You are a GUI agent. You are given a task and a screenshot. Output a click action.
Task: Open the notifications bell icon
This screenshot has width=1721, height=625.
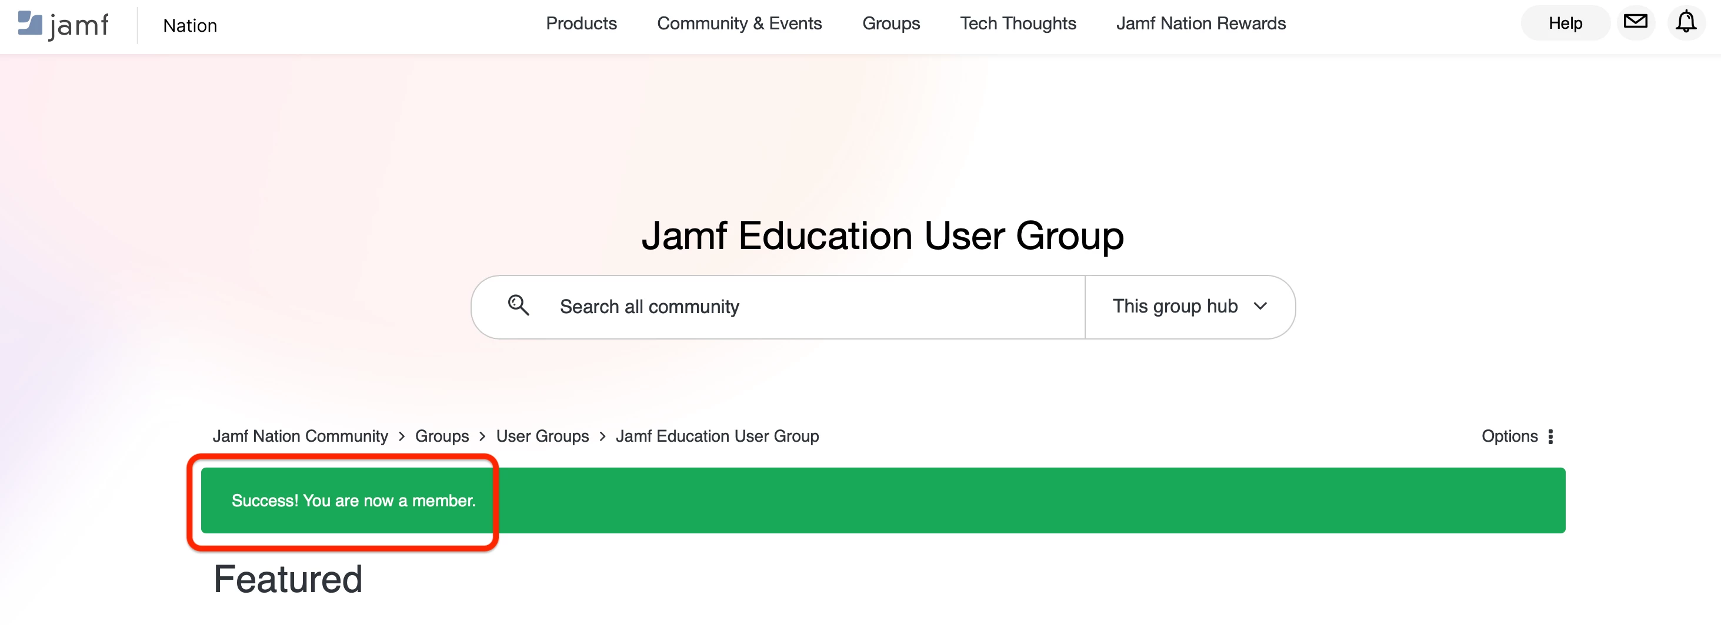1686,23
